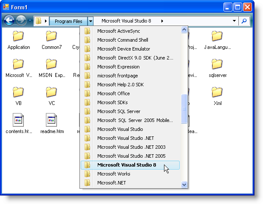This screenshot has width=263, height=204.
Task: Open the Program Files dropdown arrow
Action: point(90,21)
